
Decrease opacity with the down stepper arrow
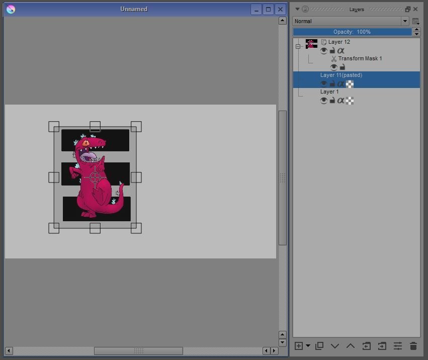click(x=416, y=34)
